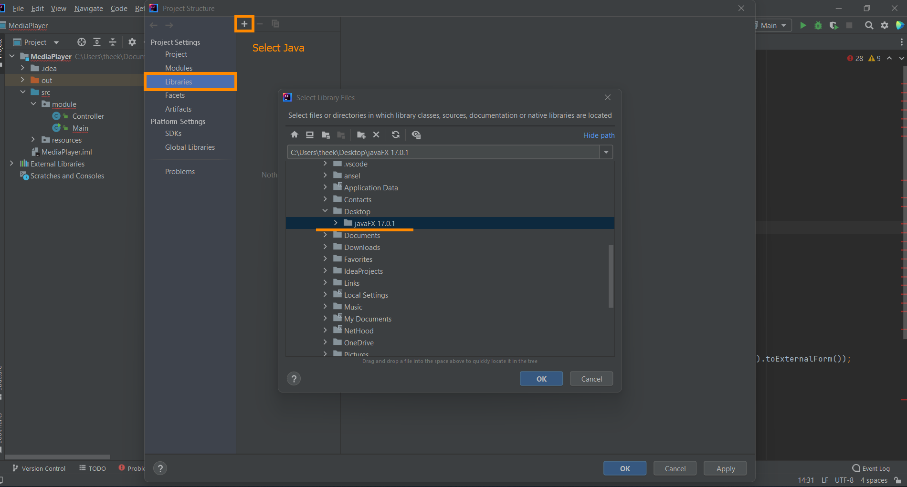This screenshot has height=487, width=907.
Task: Select Artifacts in Project Settings
Action: 178,109
